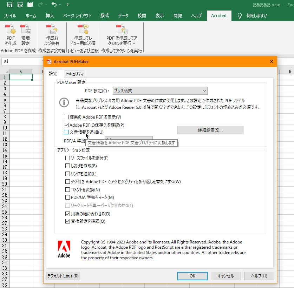This screenshot has width=294, height=288.
Task: Switch to the ホーム ribbon tab
Action: 31,16
